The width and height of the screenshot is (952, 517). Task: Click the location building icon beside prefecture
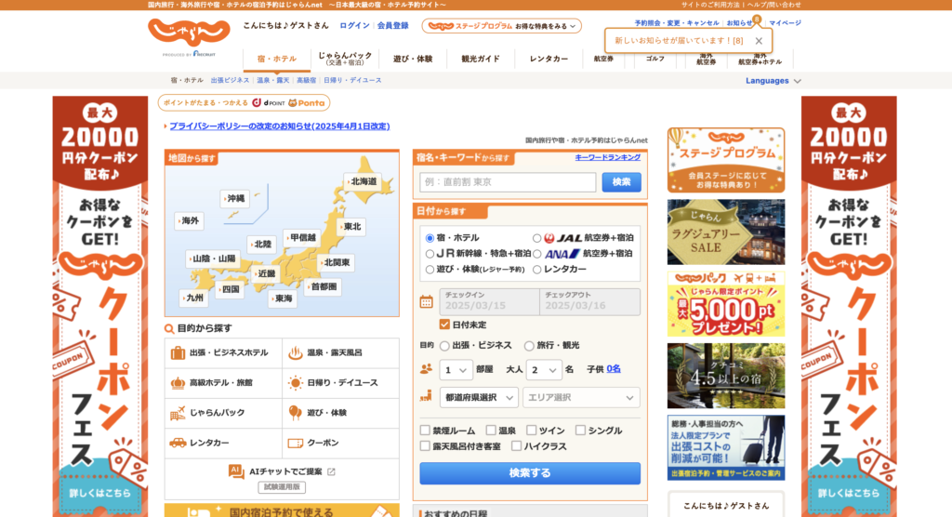click(x=426, y=397)
